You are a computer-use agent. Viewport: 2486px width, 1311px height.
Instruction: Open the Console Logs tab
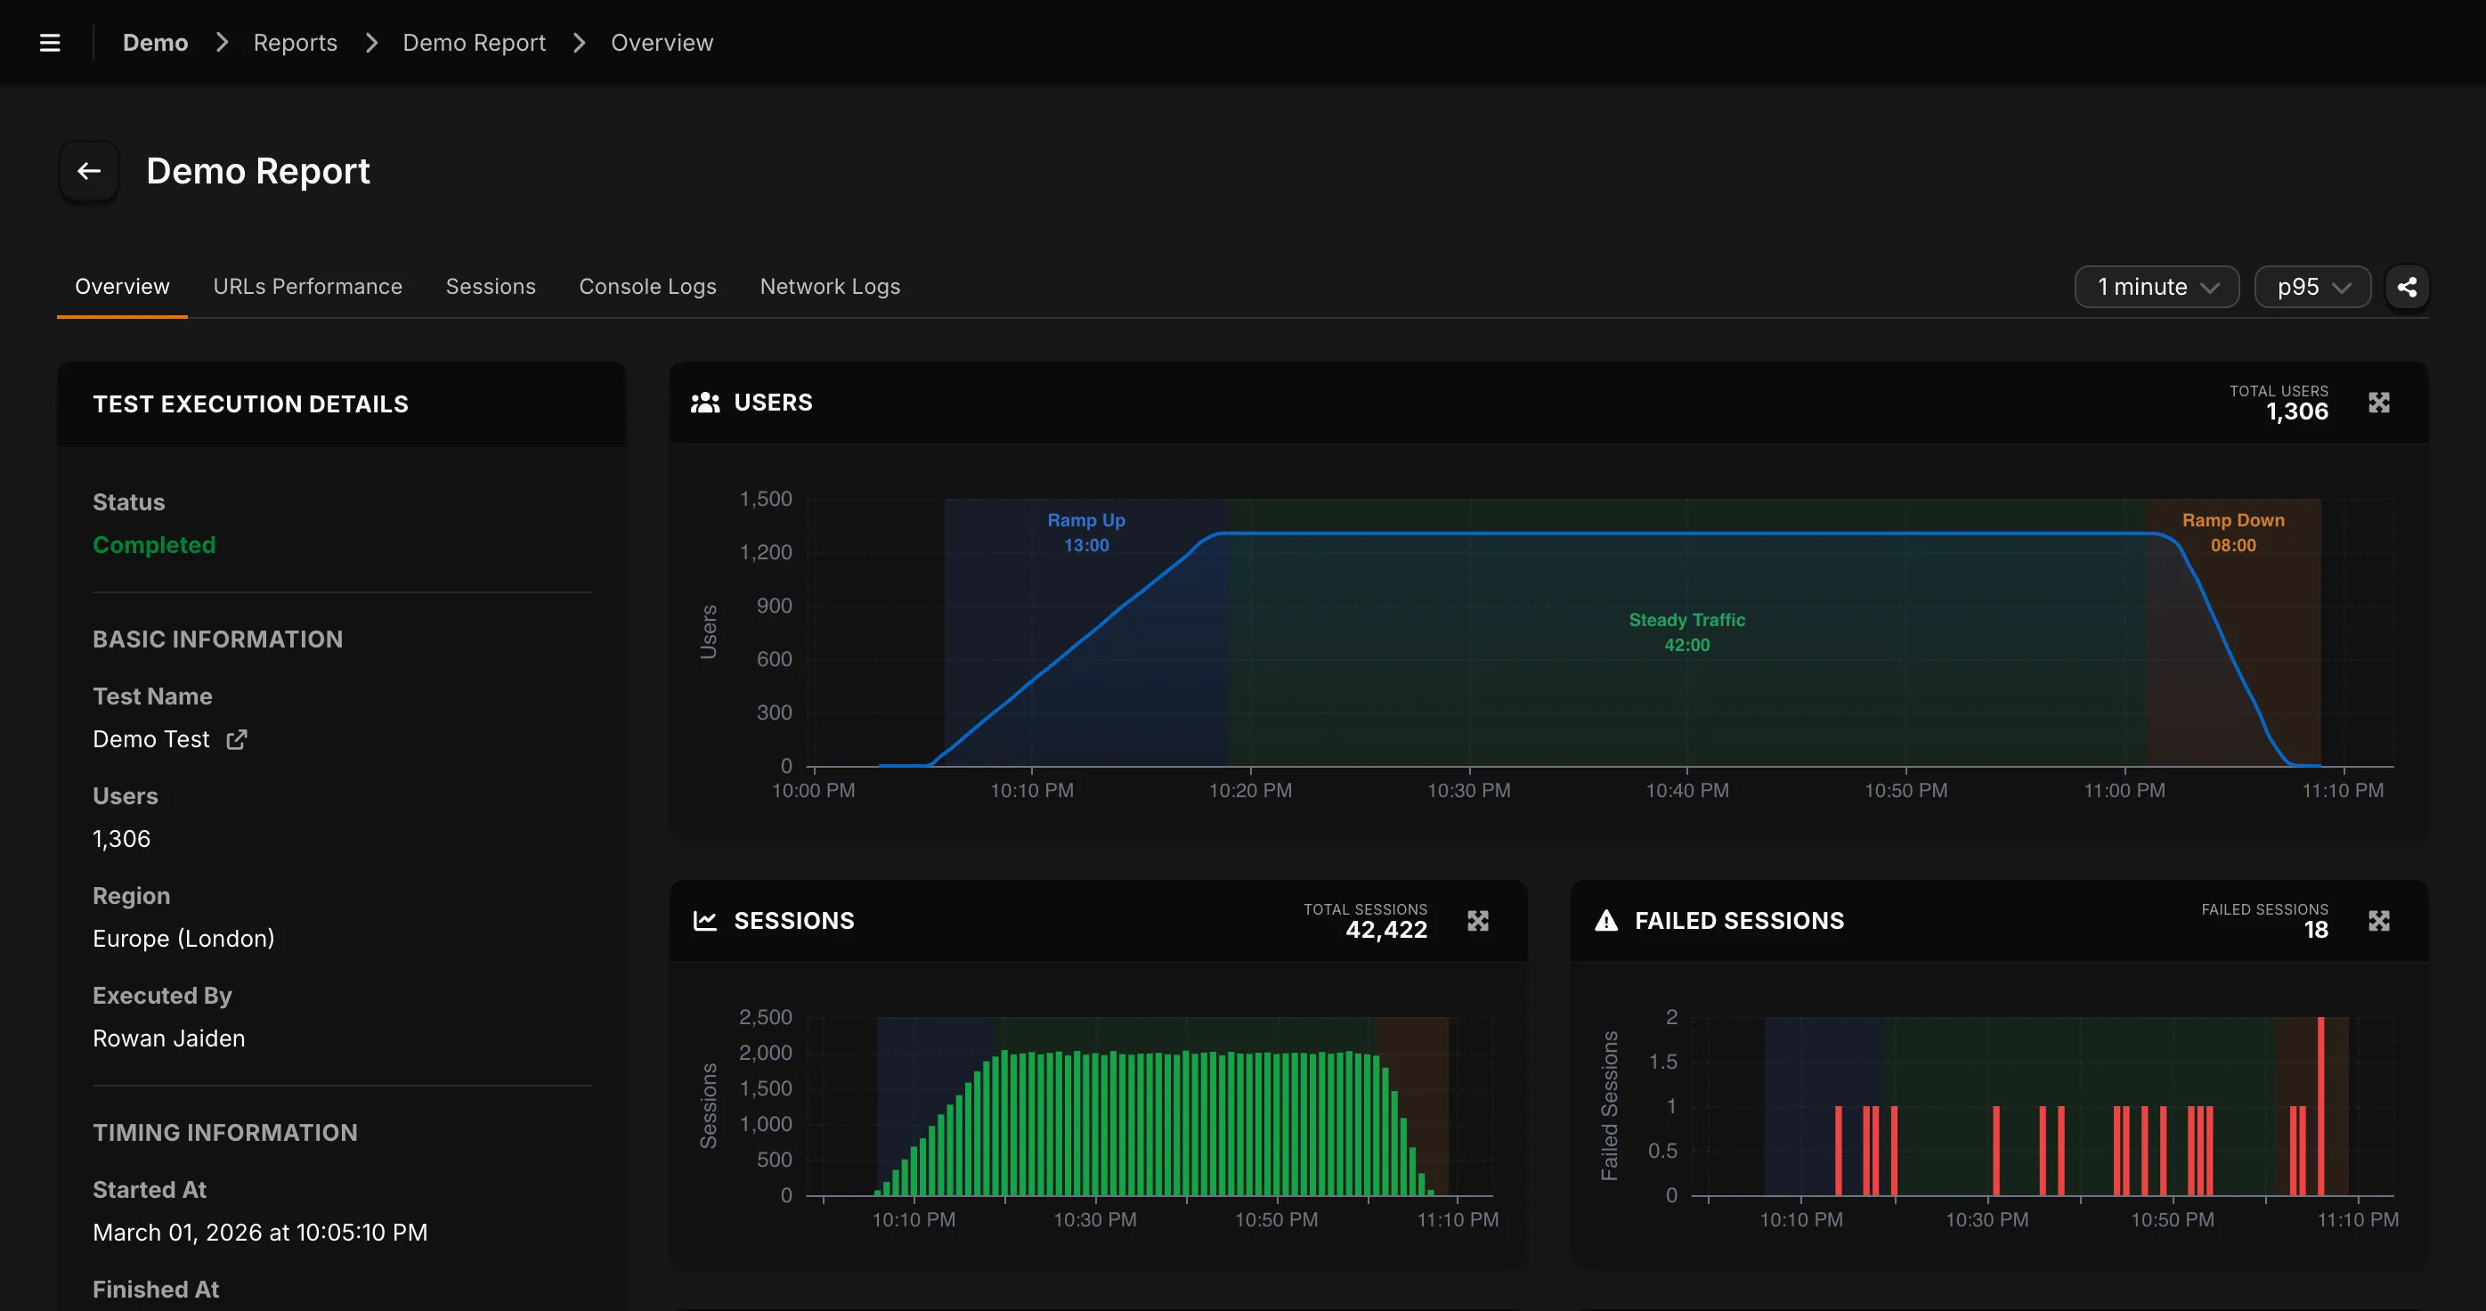(x=647, y=287)
